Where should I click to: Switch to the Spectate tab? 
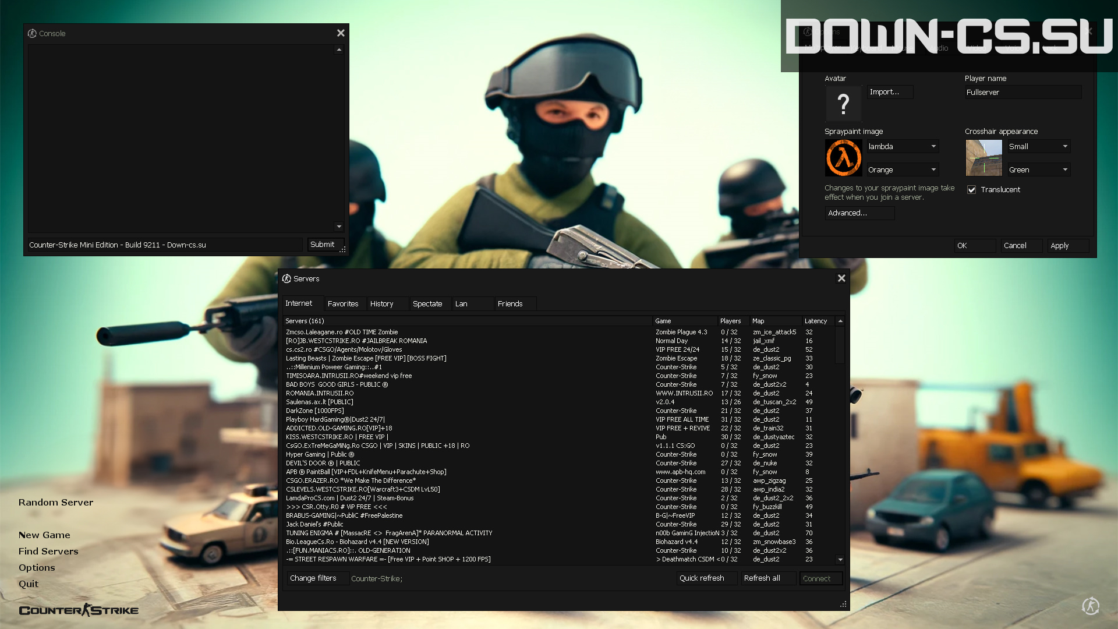pos(427,304)
